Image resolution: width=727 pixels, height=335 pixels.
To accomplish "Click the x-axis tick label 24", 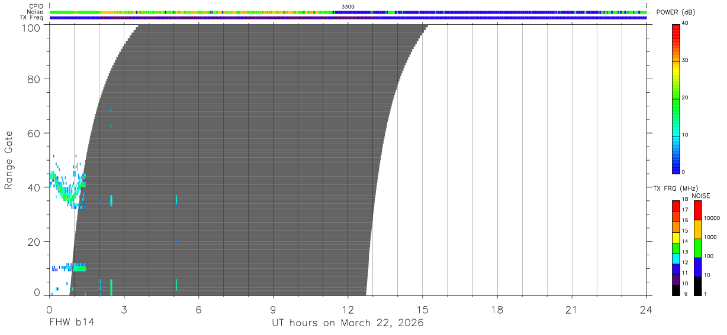I will (x=646, y=310).
